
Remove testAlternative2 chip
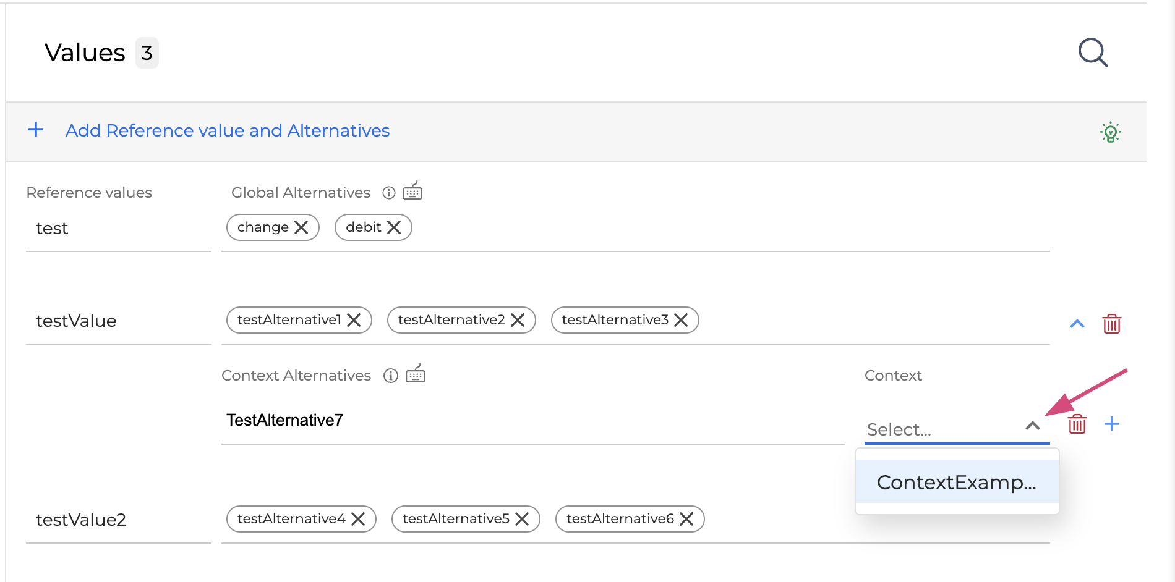518,320
